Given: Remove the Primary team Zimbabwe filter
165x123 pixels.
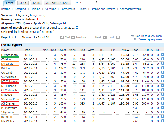Looking at the screenshot, I should coord(37,19).
